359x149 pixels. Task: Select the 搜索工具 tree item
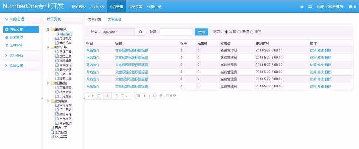pos(65,79)
